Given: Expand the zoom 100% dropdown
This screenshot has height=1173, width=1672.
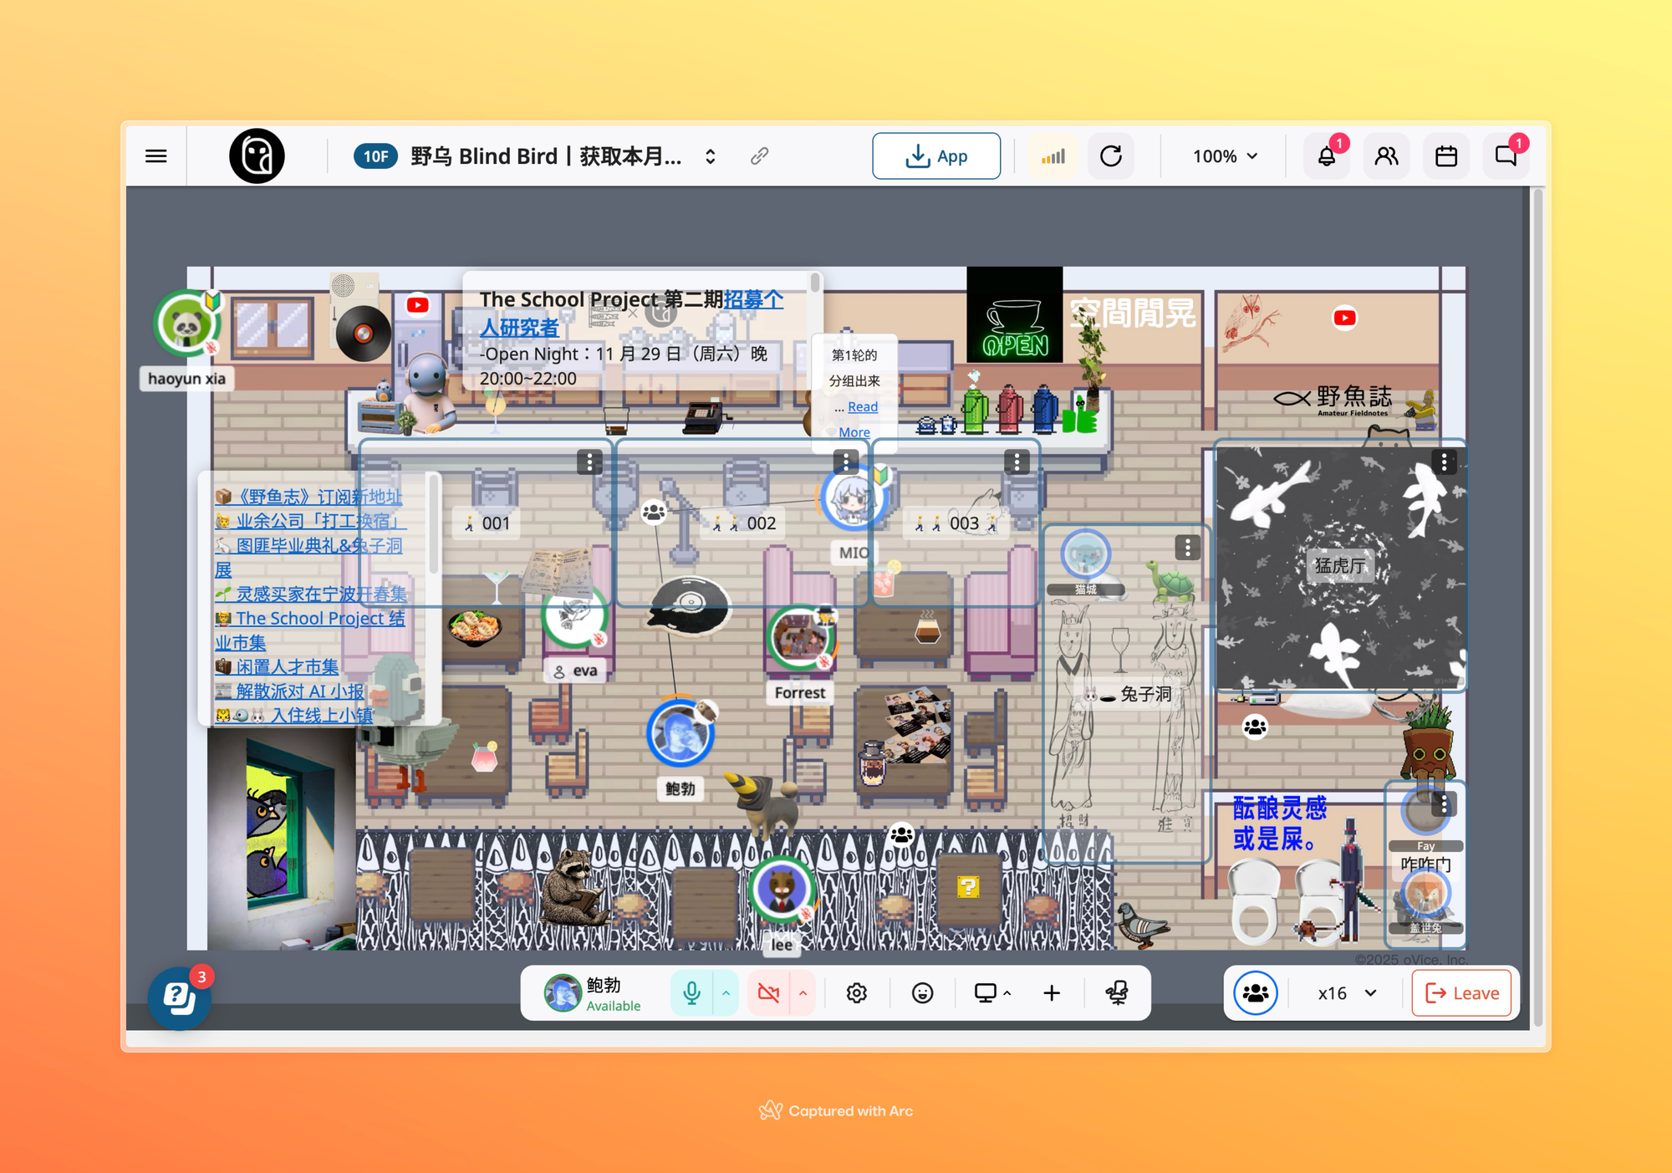Looking at the screenshot, I should 1225,156.
